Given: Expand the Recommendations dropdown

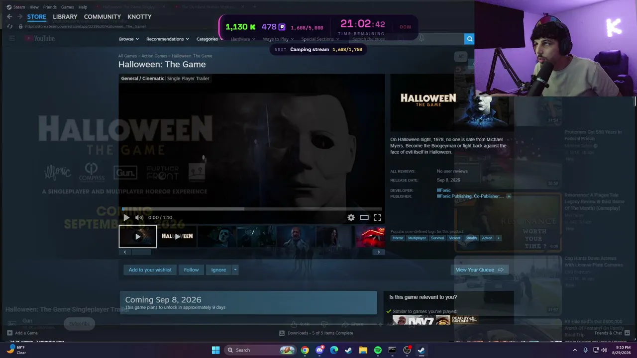Looking at the screenshot, I should point(168,39).
